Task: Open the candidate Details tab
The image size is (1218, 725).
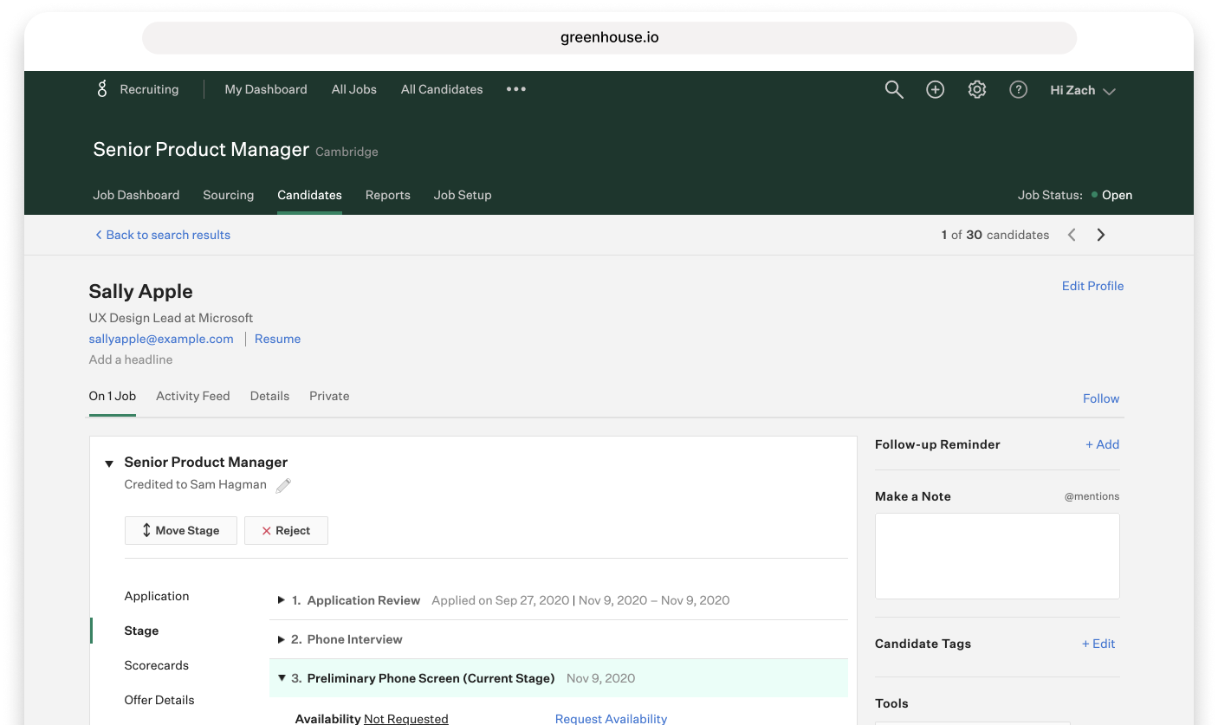Action: 269,396
